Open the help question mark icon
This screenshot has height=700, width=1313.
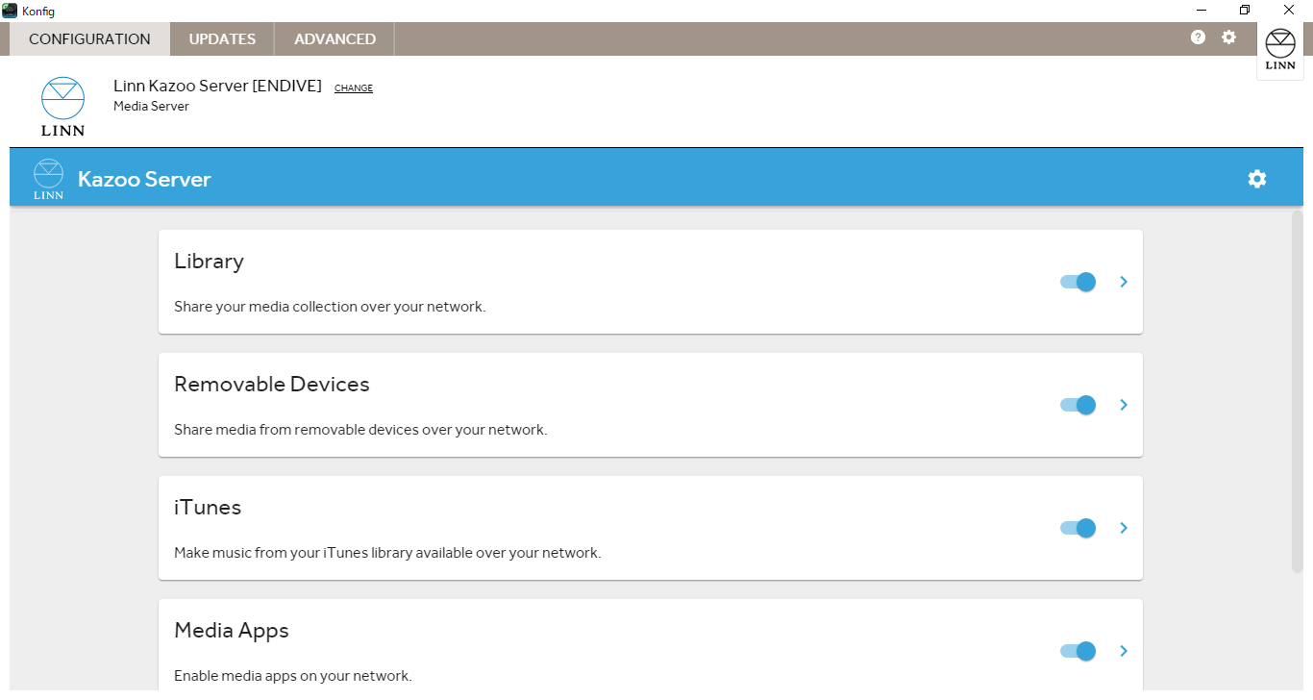click(1198, 37)
